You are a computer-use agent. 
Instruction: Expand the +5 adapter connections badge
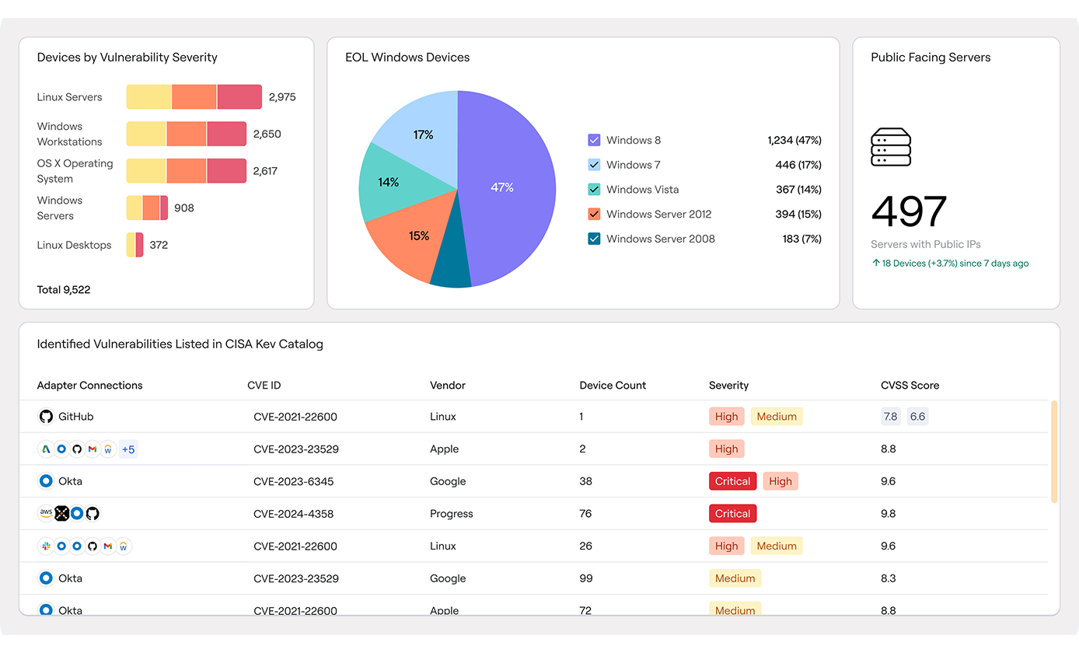pos(128,449)
